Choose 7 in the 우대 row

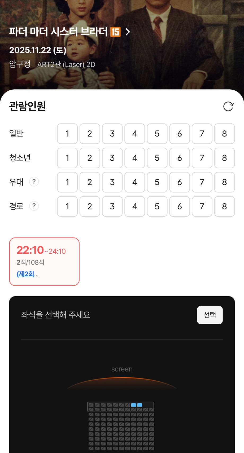[202, 182]
